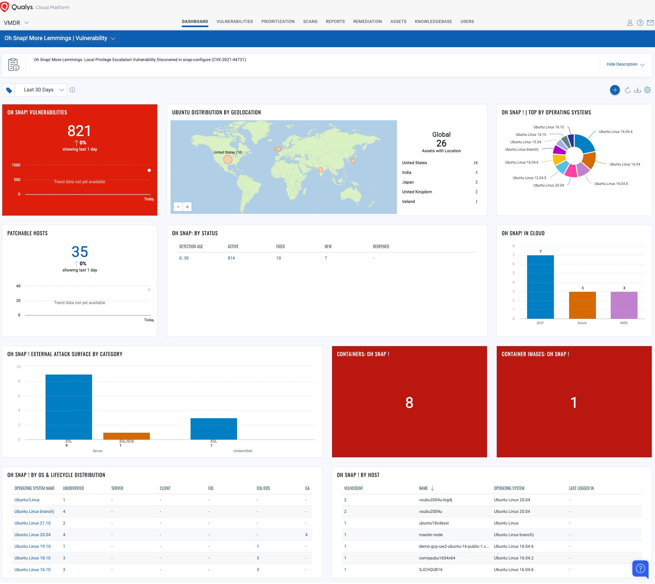Click the blue GCP bar in cloud chart
Viewport: 655px width, 584px height.
coord(540,287)
